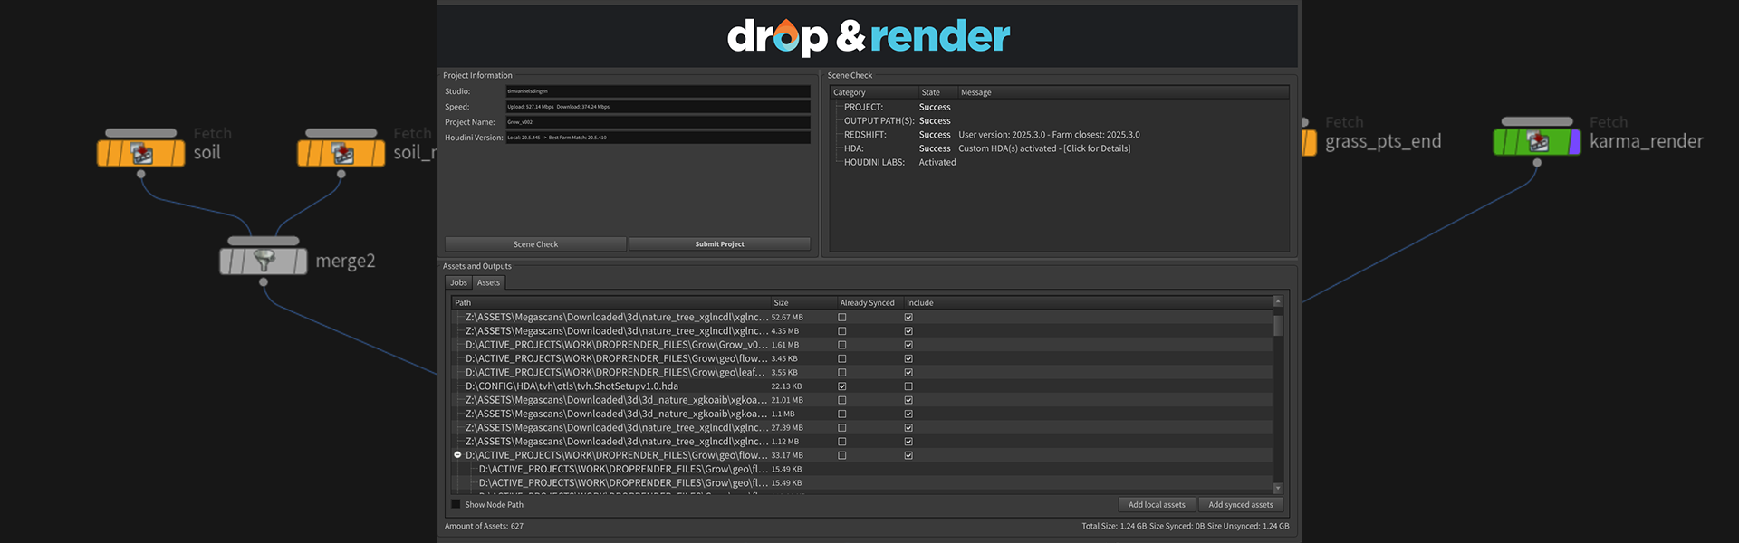This screenshot has width=1739, height=543.
Task: Select the soil Fetch node icon
Action: [141, 153]
